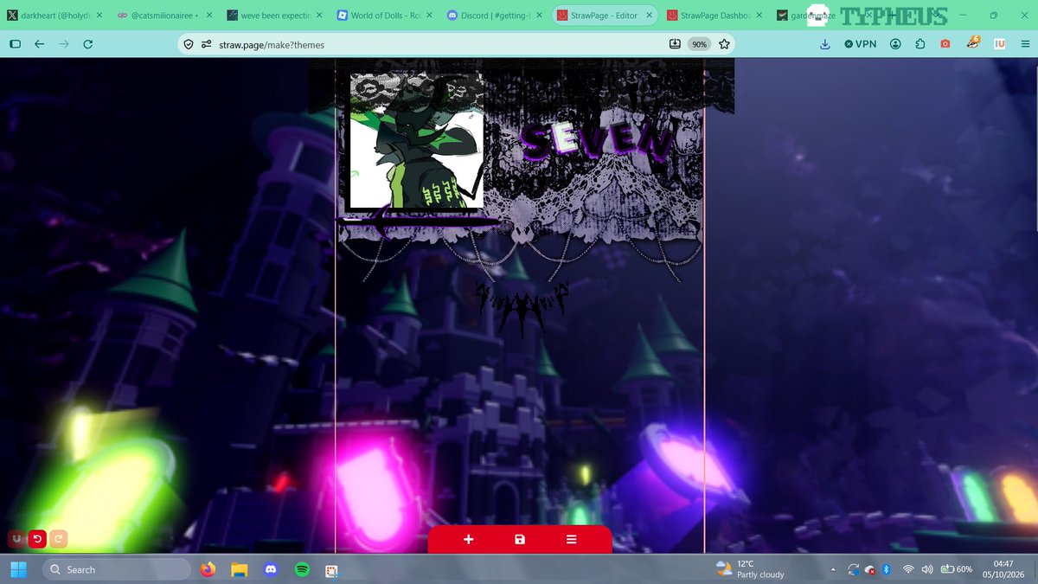Open Discord from the taskbar
The height and width of the screenshot is (584, 1038).
pos(271,569)
